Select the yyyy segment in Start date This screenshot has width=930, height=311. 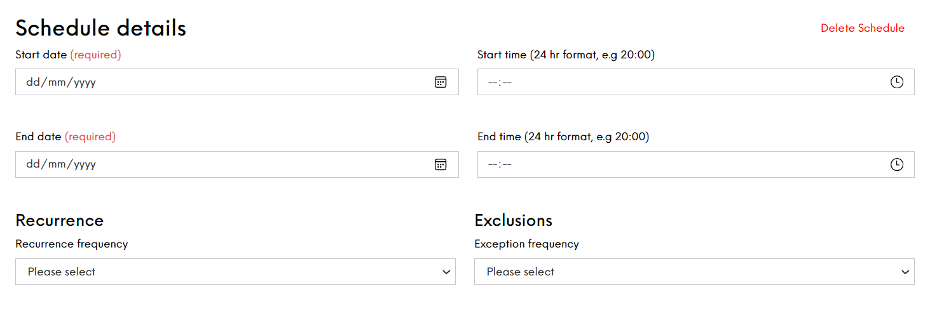[x=85, y=82]
